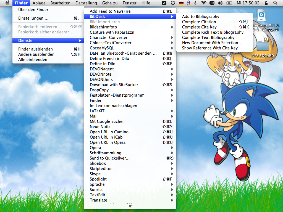Choose Spotlight in the services list

[130, 179]
